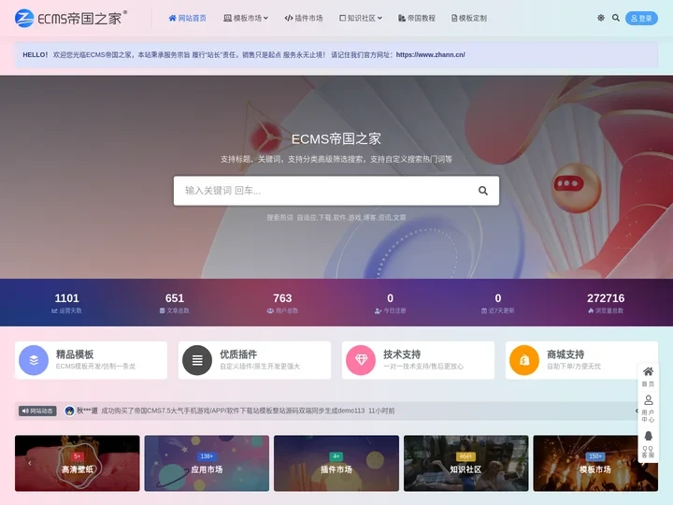This screenshot has height=505, width=673.
Task: Click the 651 文章总数 statistic
Action: [x=174, y=302]
